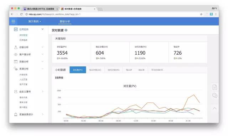Click the 关键指标 section heading
The height and width of the screenshot is (136, 228).
click(x=60, y=39)
